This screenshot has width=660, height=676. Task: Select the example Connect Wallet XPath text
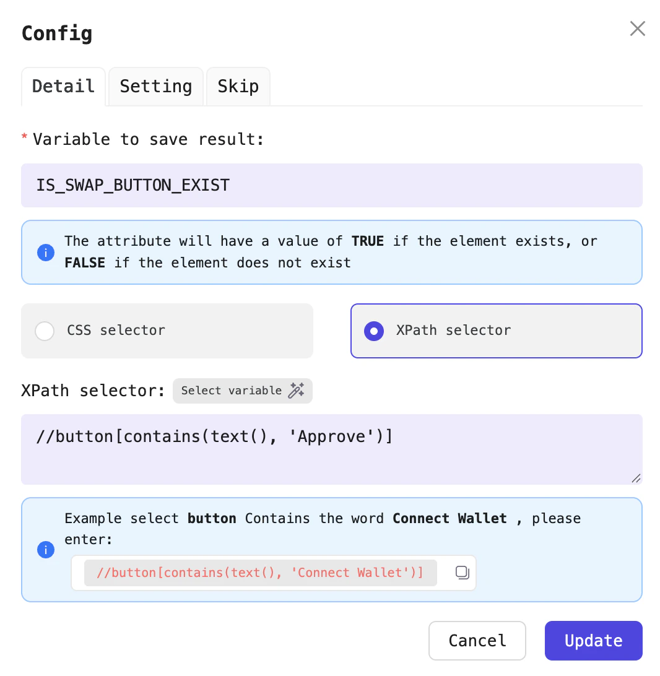pos(260,573)
